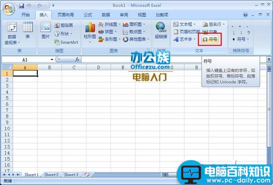
Task: Select row 12 header
Action: click(x=7, y=141)
